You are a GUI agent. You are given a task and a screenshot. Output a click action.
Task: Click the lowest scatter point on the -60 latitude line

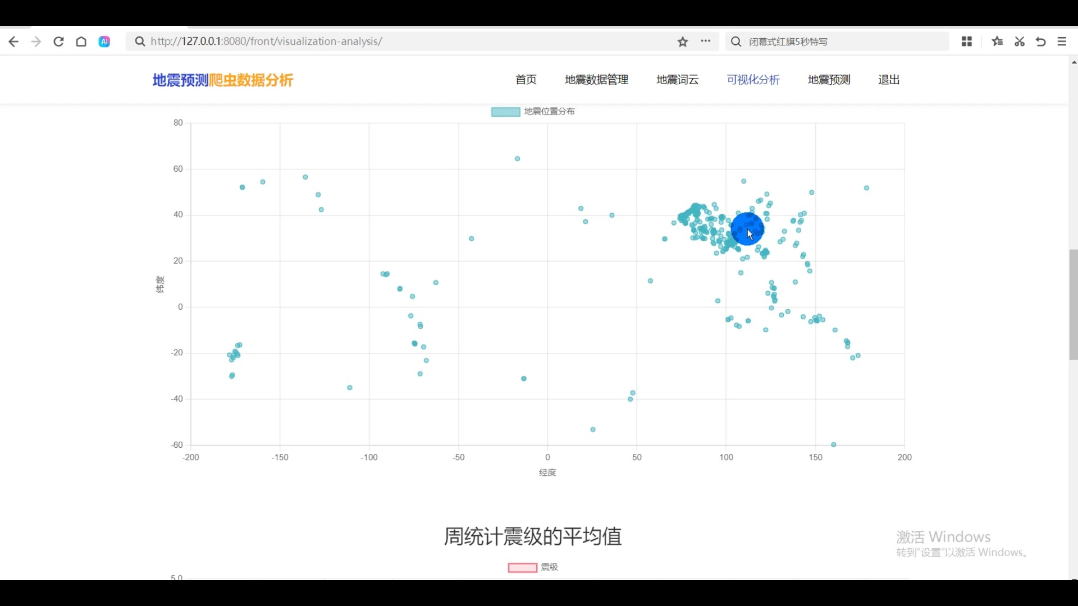[834, 444]
